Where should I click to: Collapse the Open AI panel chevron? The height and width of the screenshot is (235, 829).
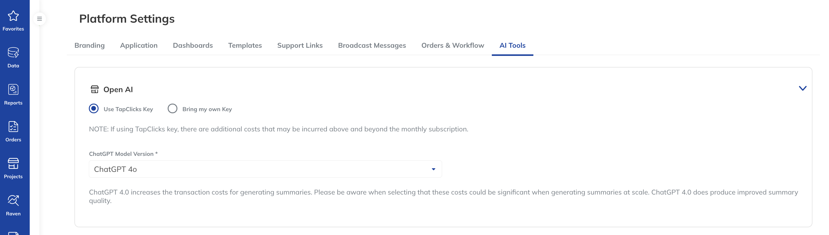tap(803, 89)
